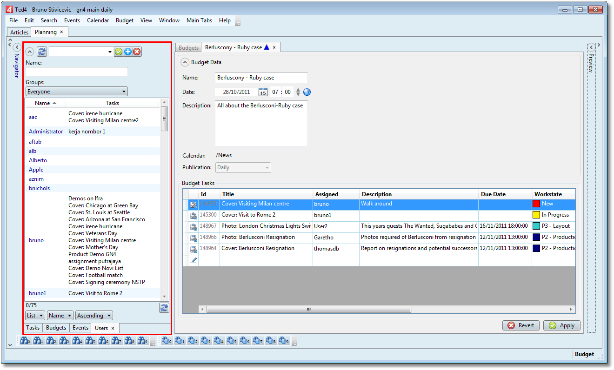Click blue blob shortcut icon numbered 4
614x370 pixels.
[218, 341]
